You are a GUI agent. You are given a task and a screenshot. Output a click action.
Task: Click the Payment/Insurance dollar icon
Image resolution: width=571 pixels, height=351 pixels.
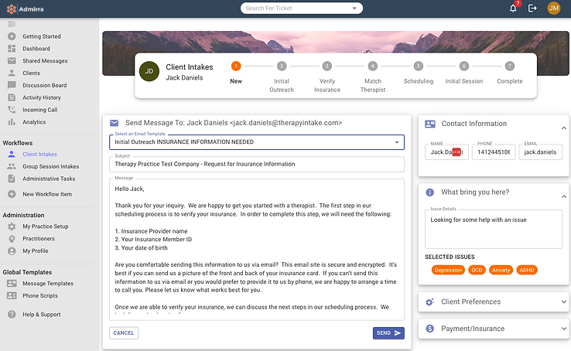429,329
